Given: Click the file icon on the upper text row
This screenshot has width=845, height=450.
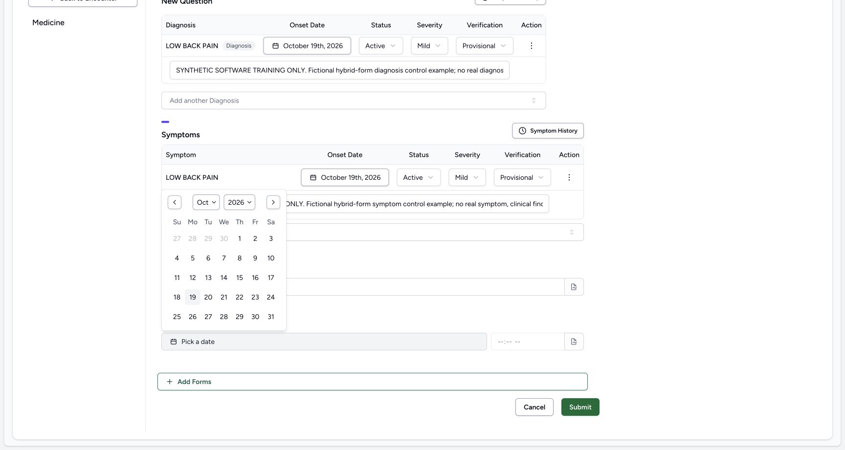Looking at the screenshot, I should click(574, 287).
